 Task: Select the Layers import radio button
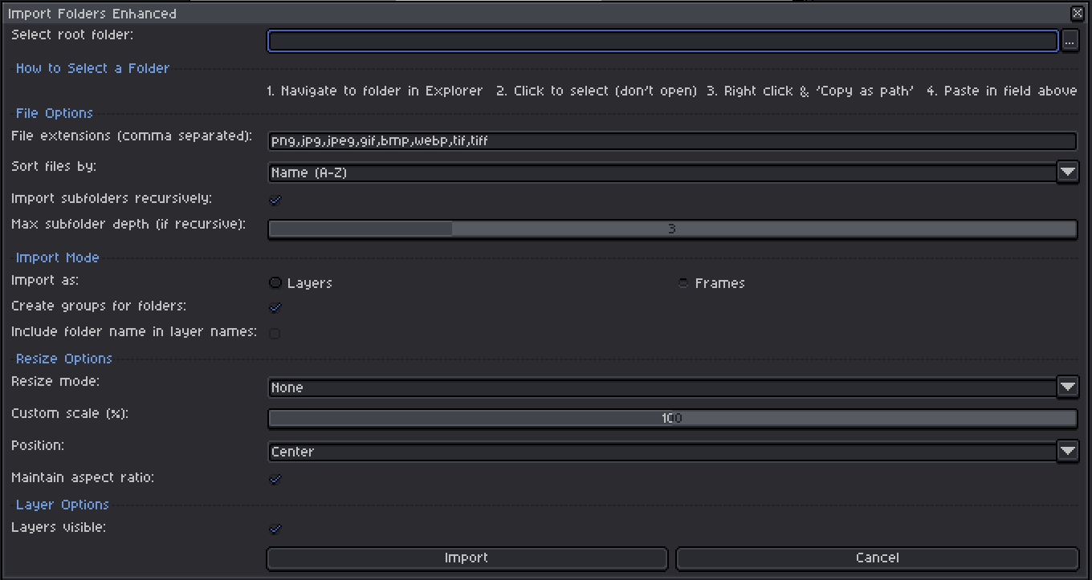pyautogui.click(x=300, y=283)
